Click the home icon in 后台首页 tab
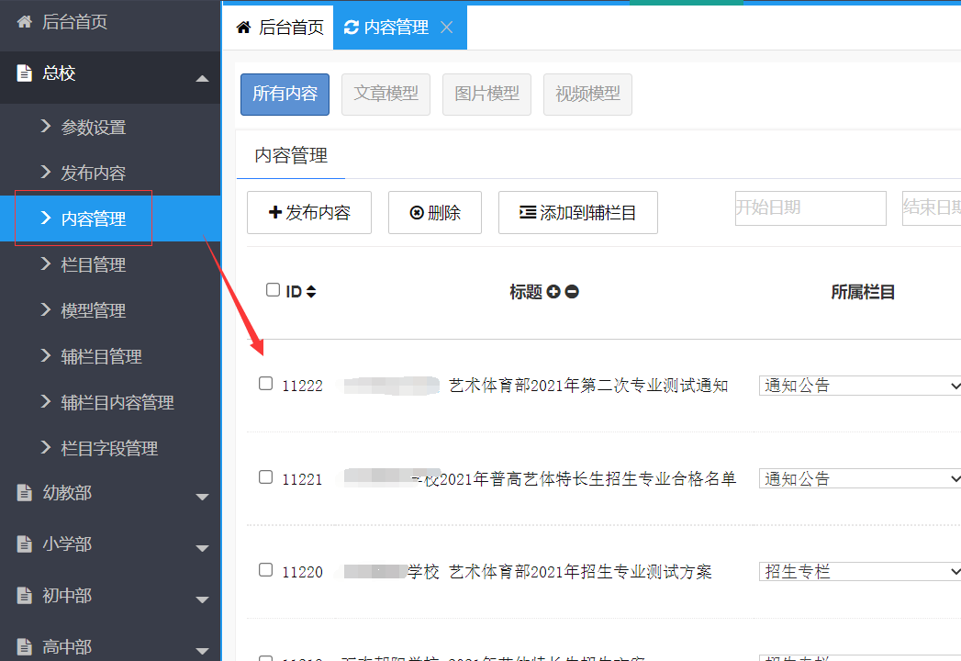Image resolution: width=961 pixels, height=661 pixels. (243, 28)
